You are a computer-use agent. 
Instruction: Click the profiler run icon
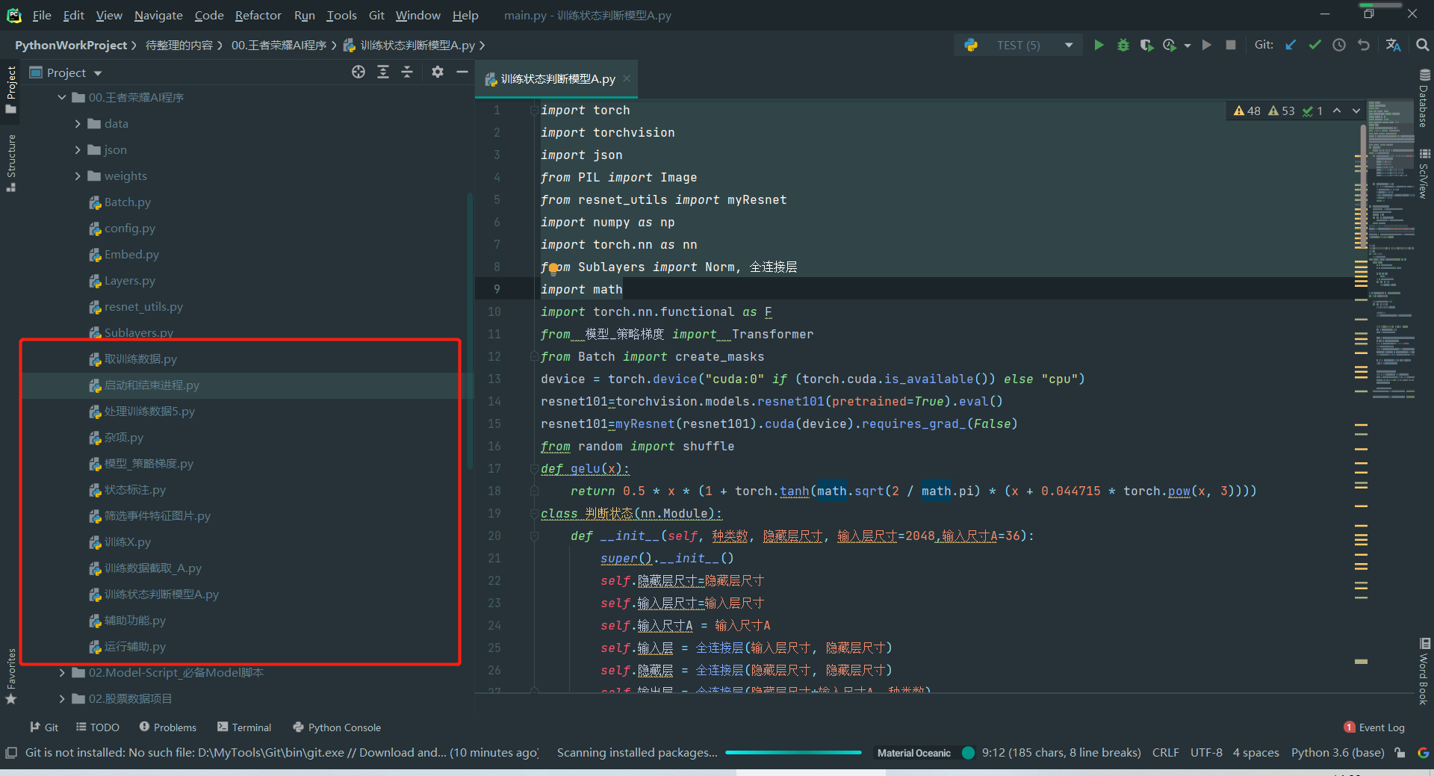point(1170,45)
